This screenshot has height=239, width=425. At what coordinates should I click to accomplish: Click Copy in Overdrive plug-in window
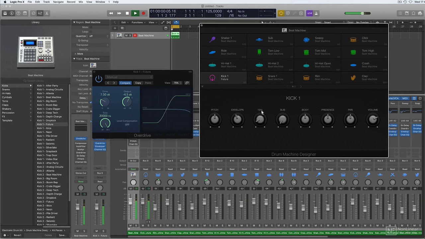pyautogui.click(x=138, y=83)
